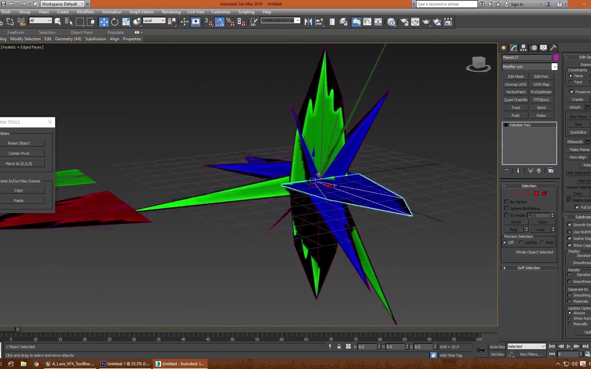The height and width of the screenshot is (369, 591).
Task: Open the Utilities panel with the hammer icon
Action: (x=553, y=47)
